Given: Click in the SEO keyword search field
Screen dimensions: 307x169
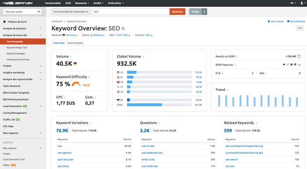Looking at the screenshot, I should 131,12.
